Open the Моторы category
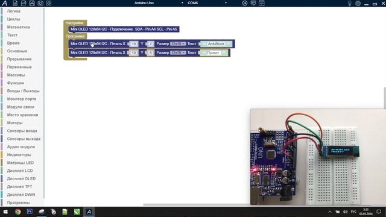The height and width of the screenshot is (217, 386). coord(14,123)
